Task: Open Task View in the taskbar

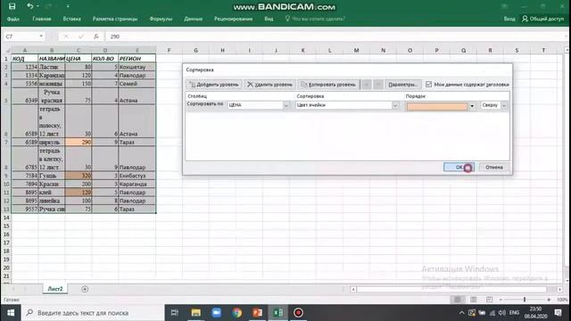Action: [x=175, y=313]
